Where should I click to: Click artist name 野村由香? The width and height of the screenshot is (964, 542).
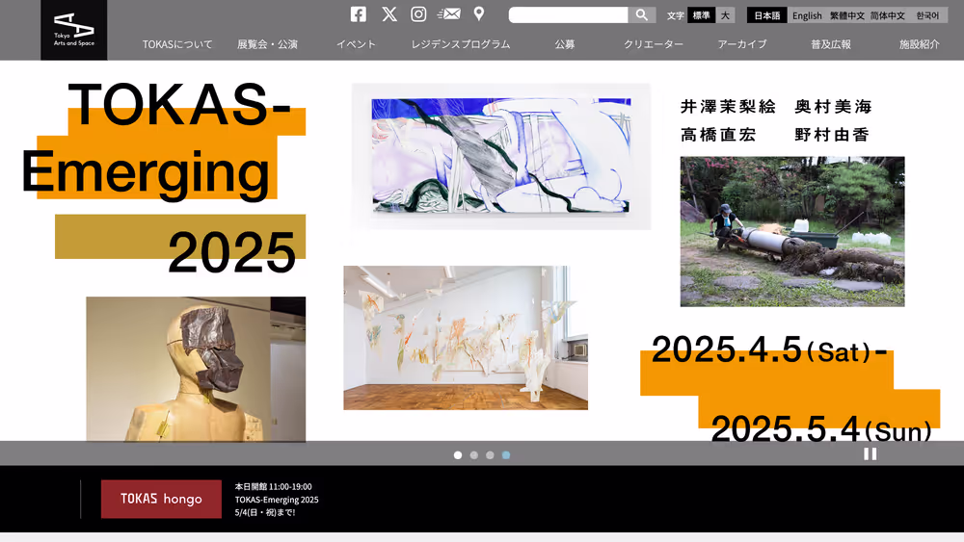832,135
